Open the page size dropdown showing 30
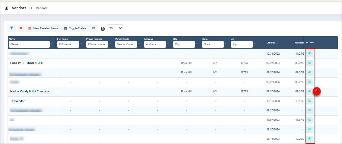342x144 pixels. click(x=115, y=28)
